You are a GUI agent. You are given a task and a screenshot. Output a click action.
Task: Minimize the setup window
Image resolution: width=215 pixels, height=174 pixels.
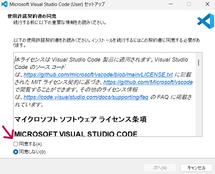click(x=171, y=4)
